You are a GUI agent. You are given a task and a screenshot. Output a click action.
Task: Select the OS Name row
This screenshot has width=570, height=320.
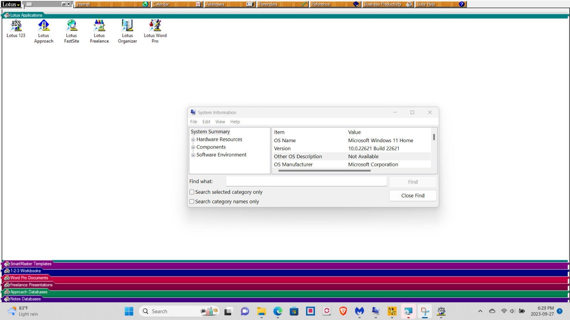(352, 140)
